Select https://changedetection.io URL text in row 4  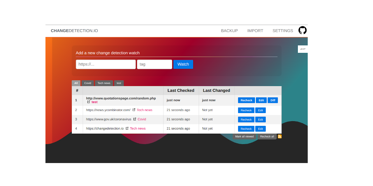click(105, 128)
